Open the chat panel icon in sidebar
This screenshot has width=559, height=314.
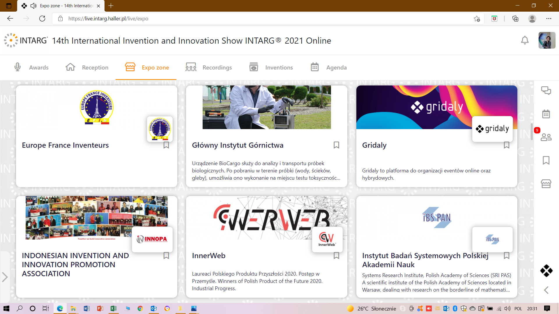click(x=546, y=91)
